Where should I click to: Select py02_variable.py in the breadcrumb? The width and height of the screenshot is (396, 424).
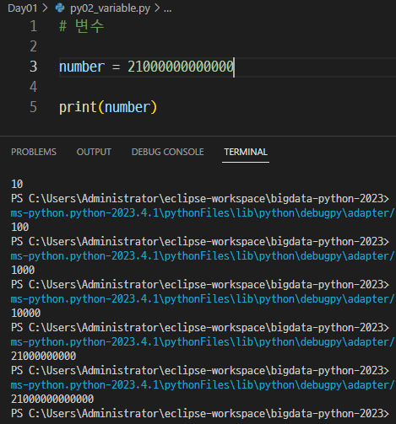tap(110, 8)
